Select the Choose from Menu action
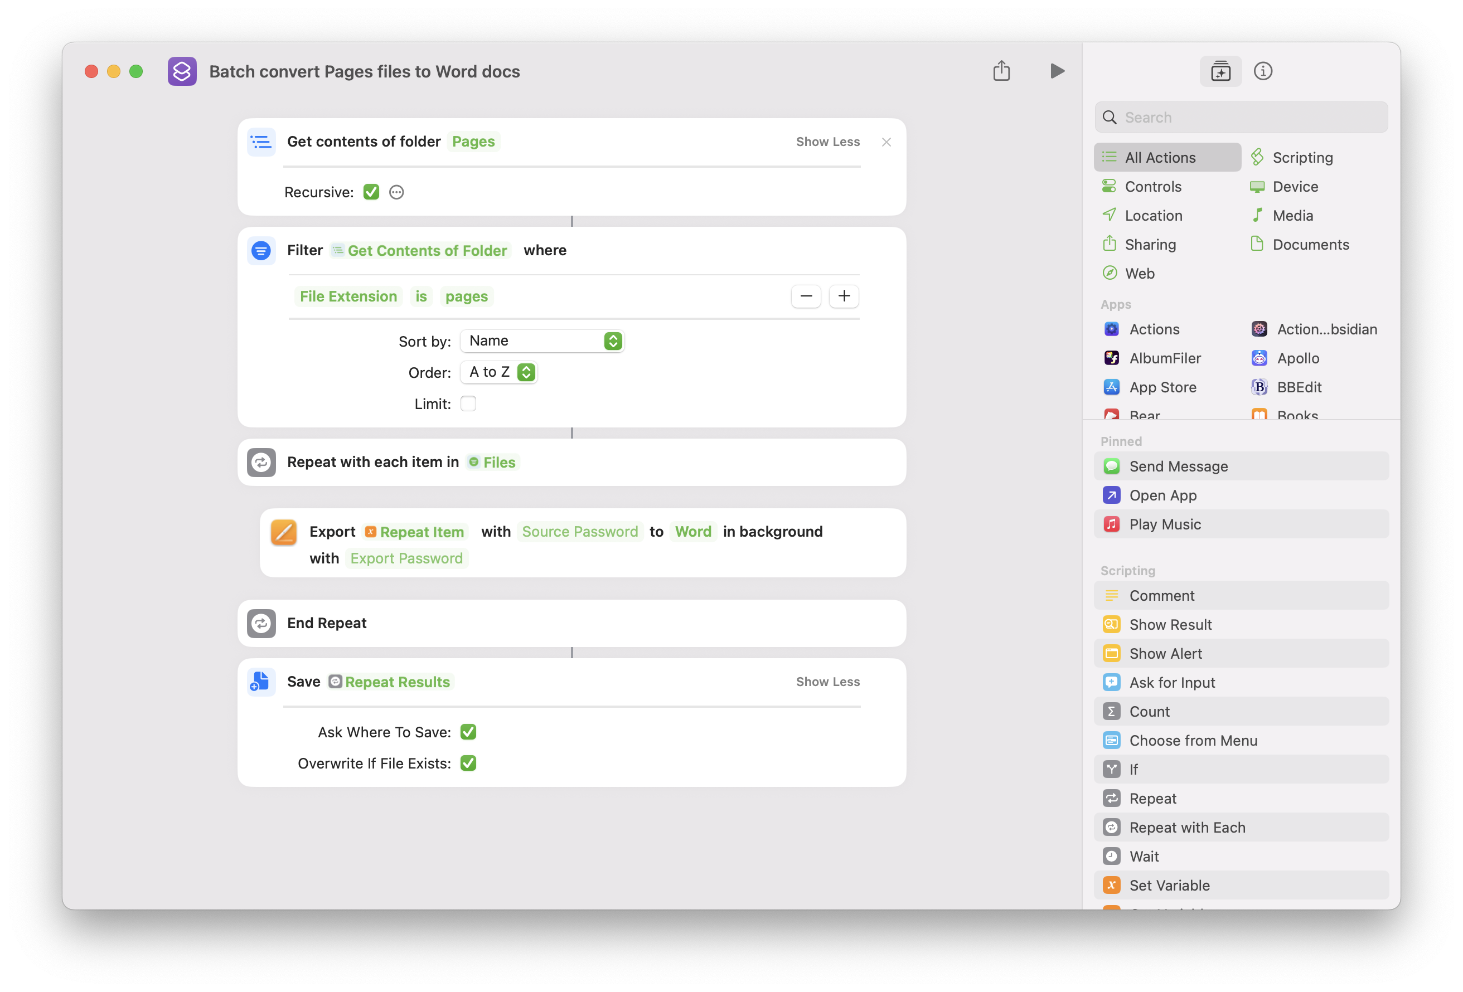This screenshot has width=1463, height=992. (x=1241, y=740)
